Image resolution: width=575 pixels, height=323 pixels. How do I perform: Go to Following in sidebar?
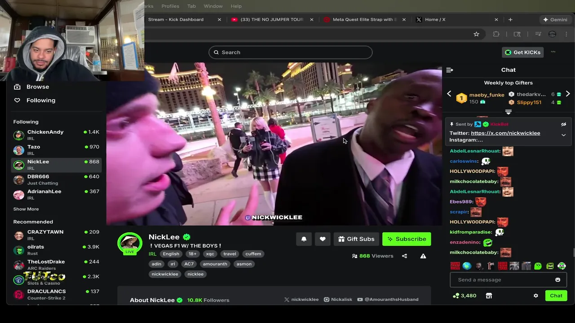35,100
